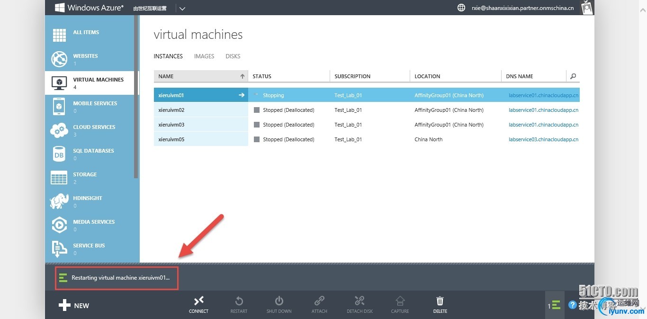This screenshot has height=319, width=647.
Task: Click Stopping status of xieruivm01
Action: click(x=273, y=95)
